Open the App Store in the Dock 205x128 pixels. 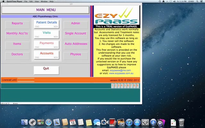coord(137,122)
